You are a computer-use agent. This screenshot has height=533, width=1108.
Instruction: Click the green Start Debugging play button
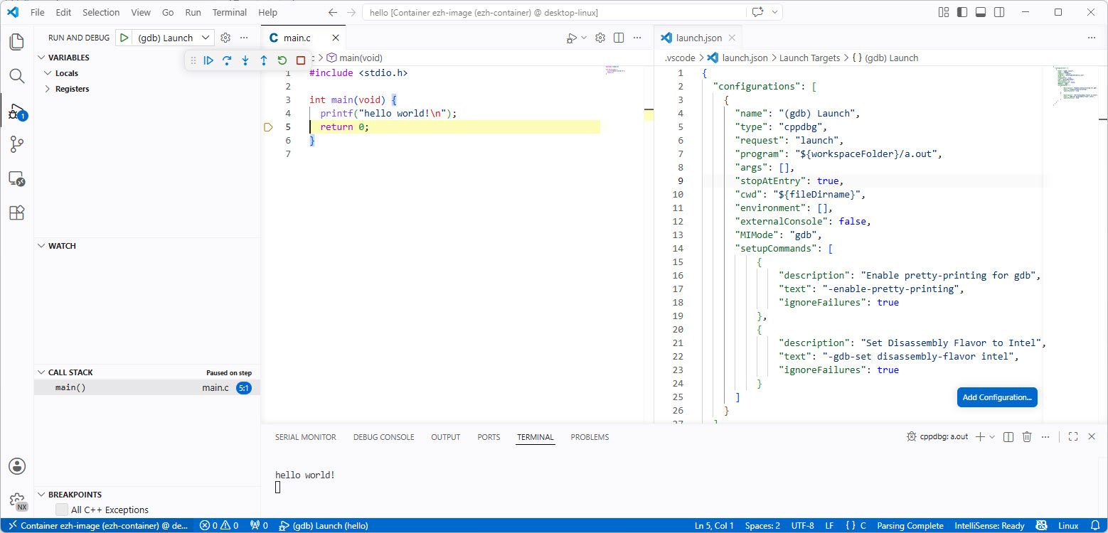124,38
